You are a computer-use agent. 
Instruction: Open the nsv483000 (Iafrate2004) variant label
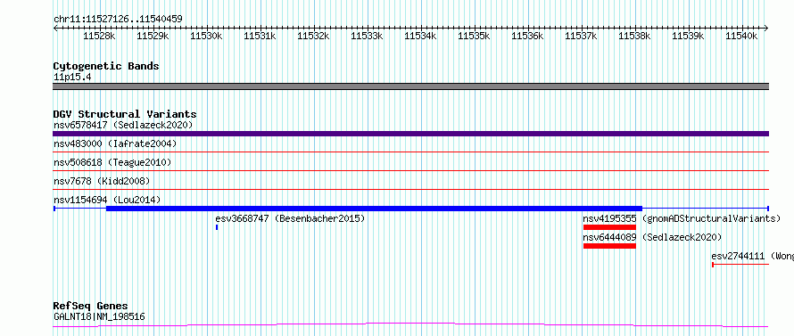click(115, 143)
